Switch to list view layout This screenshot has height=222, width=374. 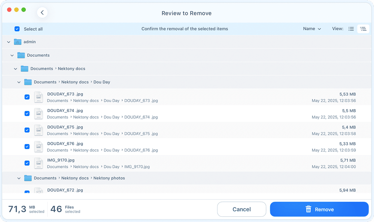click(x=351, y=28)
